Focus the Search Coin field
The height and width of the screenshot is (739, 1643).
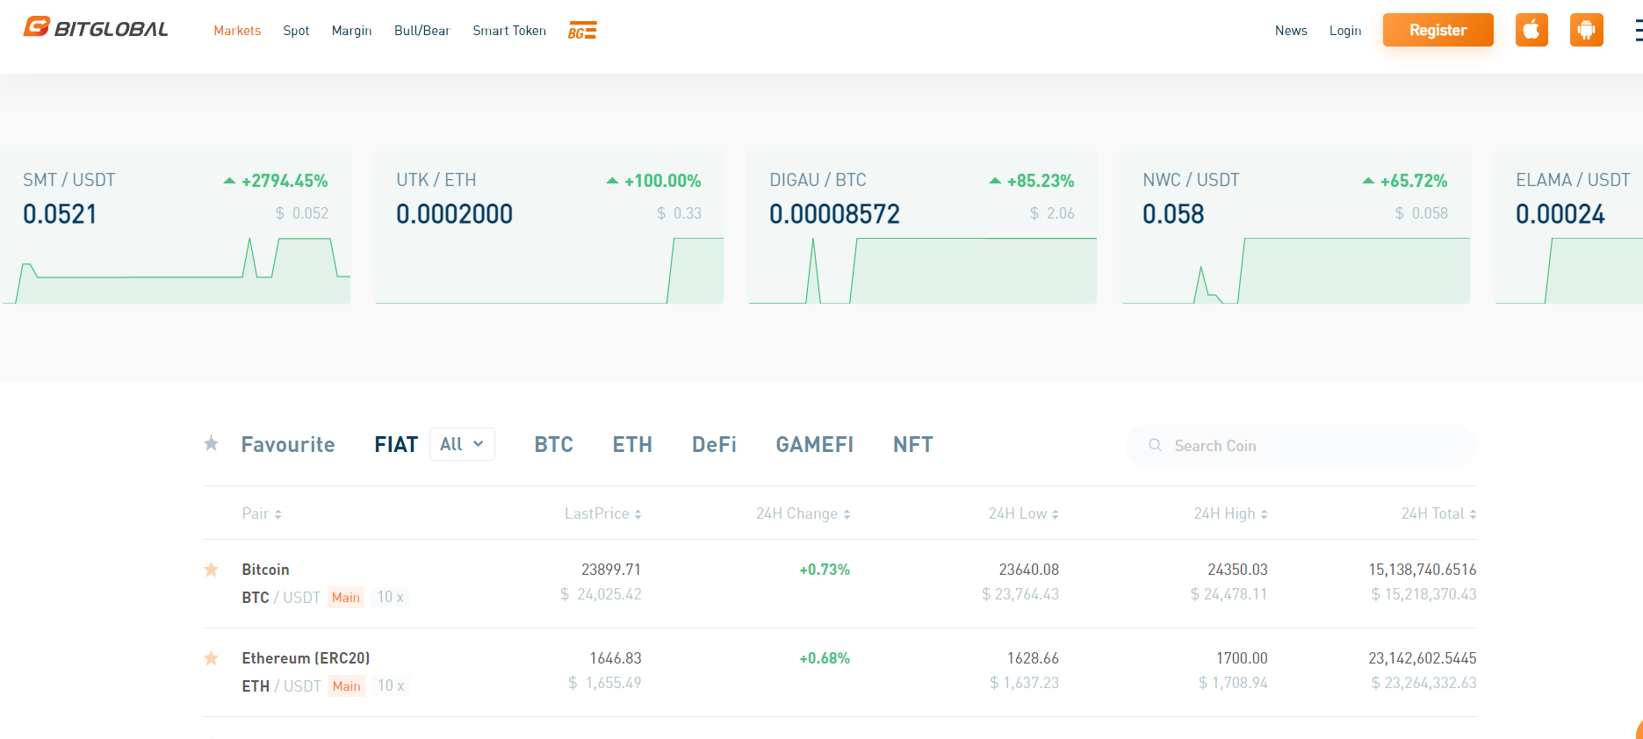pos(1301,446)
